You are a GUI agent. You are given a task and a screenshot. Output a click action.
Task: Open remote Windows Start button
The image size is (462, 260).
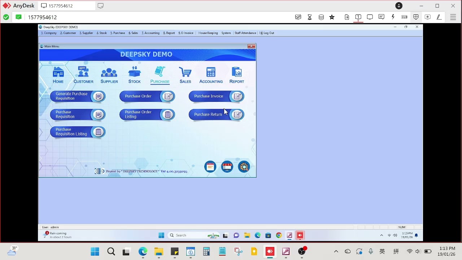tap(161, 235)
